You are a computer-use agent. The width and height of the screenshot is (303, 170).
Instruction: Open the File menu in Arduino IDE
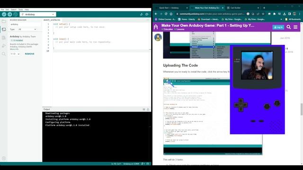(2, 9)
